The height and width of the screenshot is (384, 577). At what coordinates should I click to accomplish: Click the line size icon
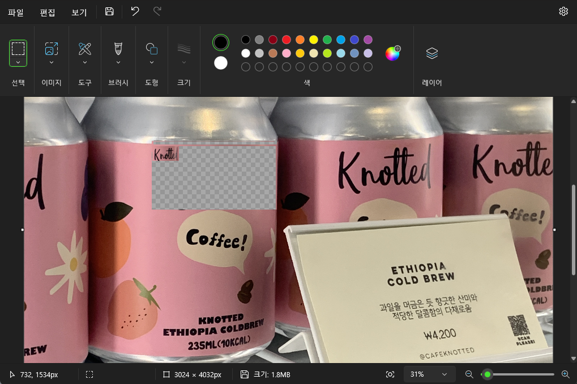tap(184, 49)
